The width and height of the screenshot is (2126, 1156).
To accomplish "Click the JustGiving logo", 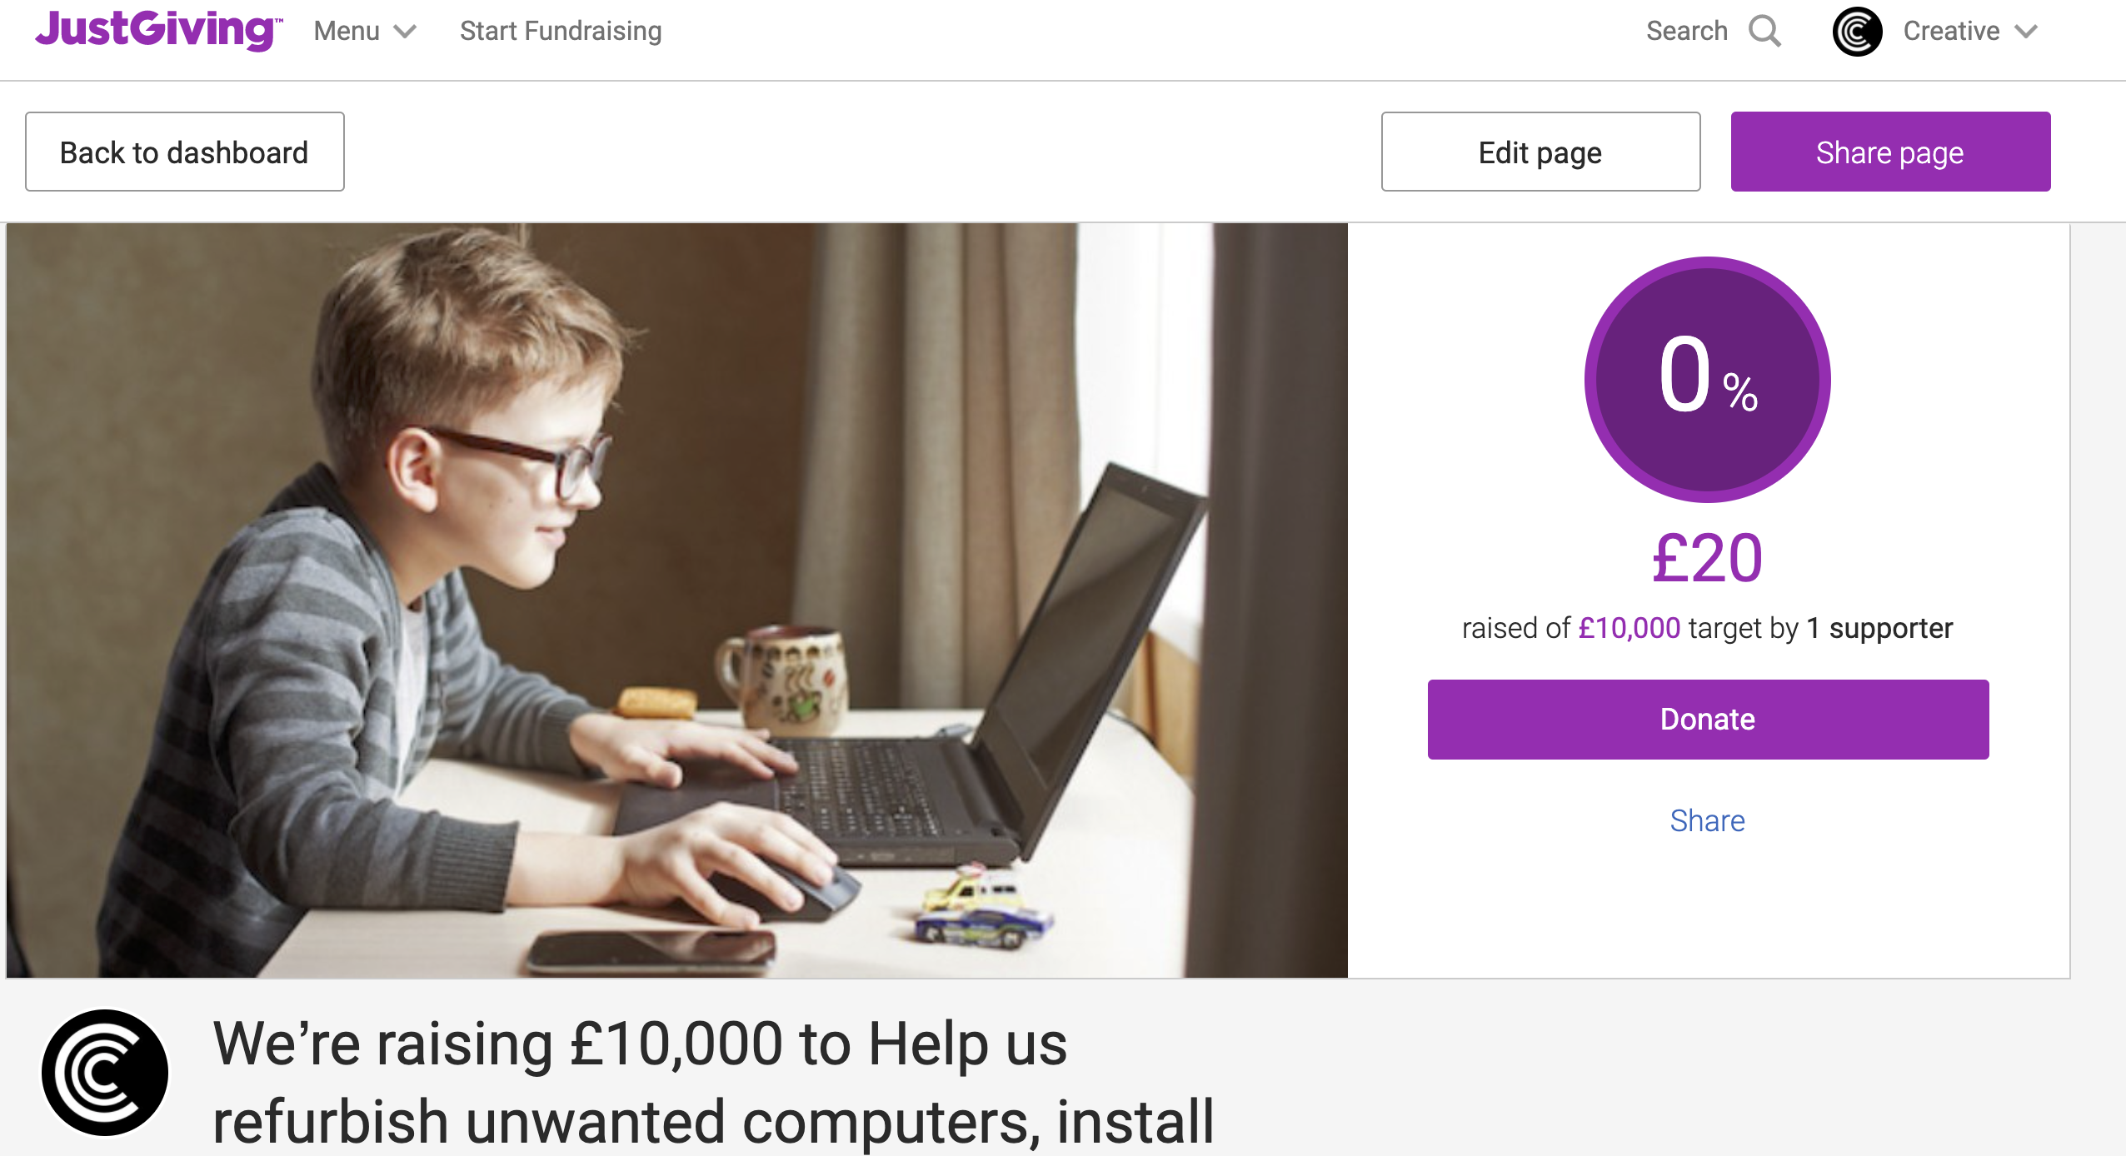I will pos(158,31).
